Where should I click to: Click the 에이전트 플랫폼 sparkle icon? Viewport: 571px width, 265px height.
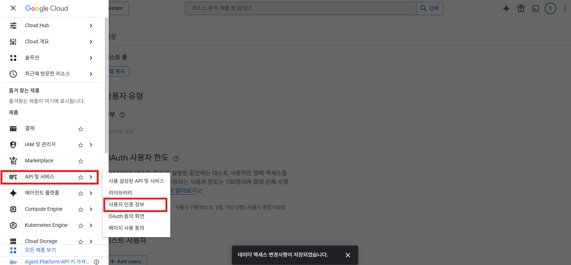[13, 193]
